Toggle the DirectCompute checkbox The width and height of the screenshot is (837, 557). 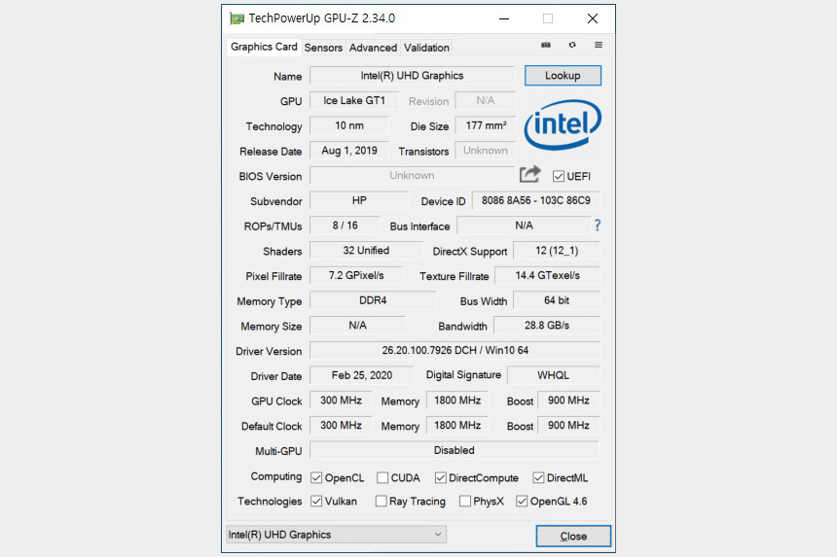440,478
